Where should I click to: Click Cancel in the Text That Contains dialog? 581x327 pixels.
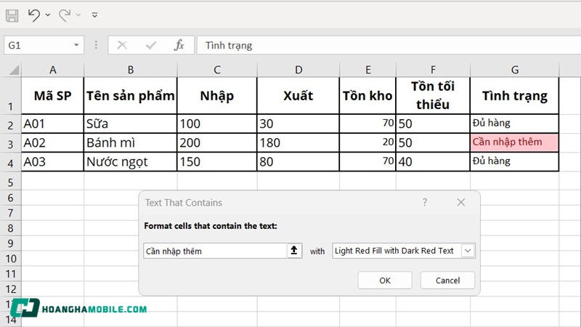point(447,280)
